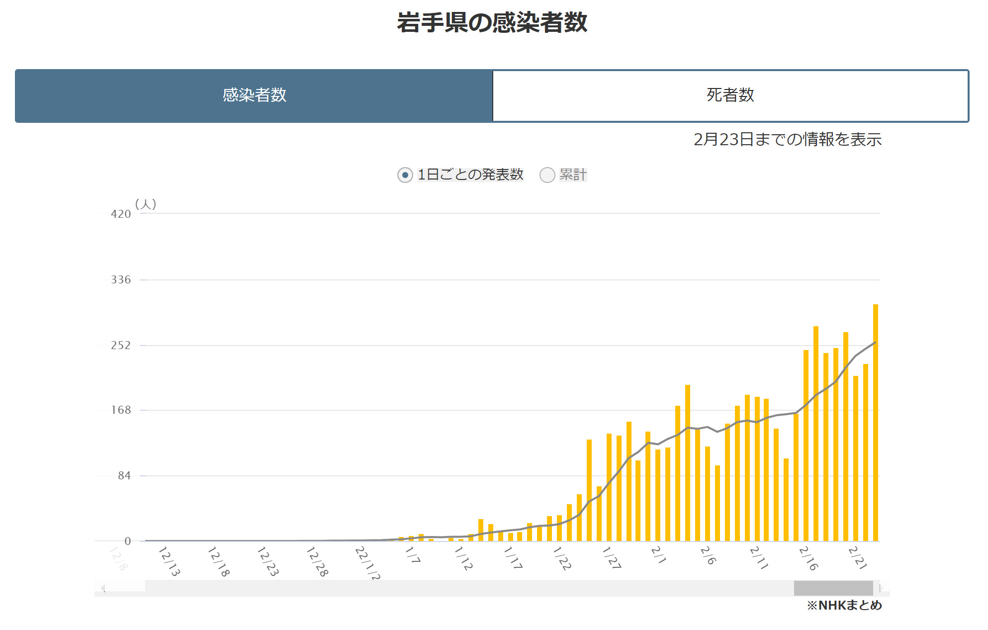The image size is (988, 630).
Task: Switch to the 死者数 tab
Action: (730, 95)
